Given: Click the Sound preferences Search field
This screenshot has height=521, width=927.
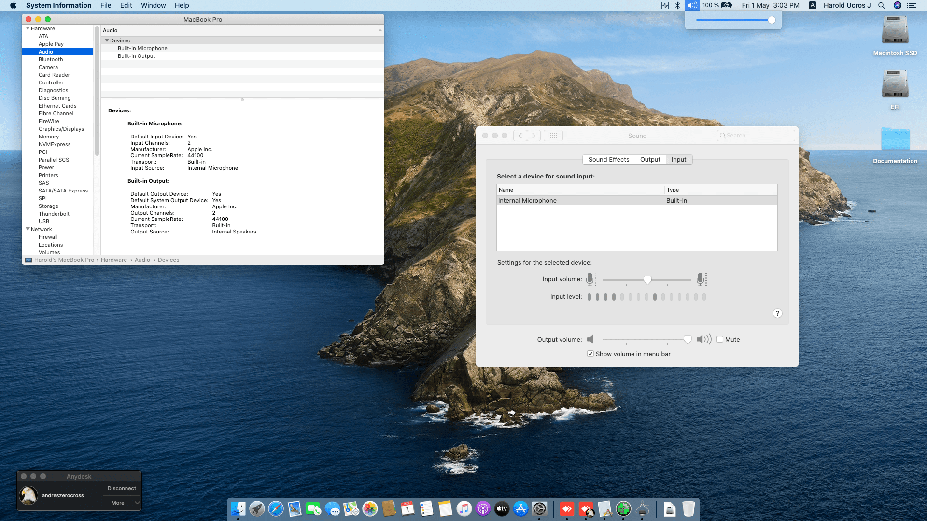Looking at the screenshot, I should click(756, 136).
